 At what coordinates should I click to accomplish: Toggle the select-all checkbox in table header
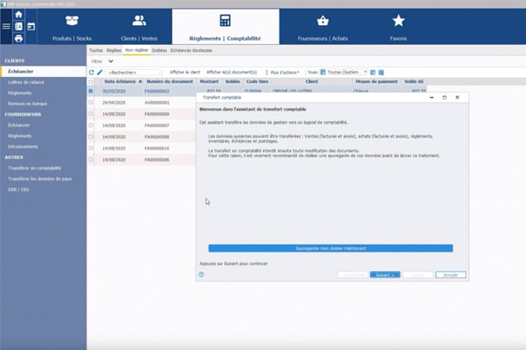tap(91, 81)
